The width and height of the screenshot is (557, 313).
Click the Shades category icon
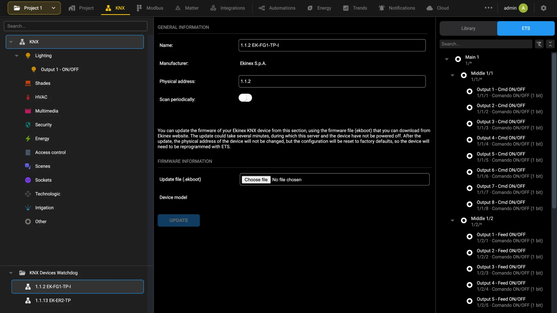click(x=28, y=83)
